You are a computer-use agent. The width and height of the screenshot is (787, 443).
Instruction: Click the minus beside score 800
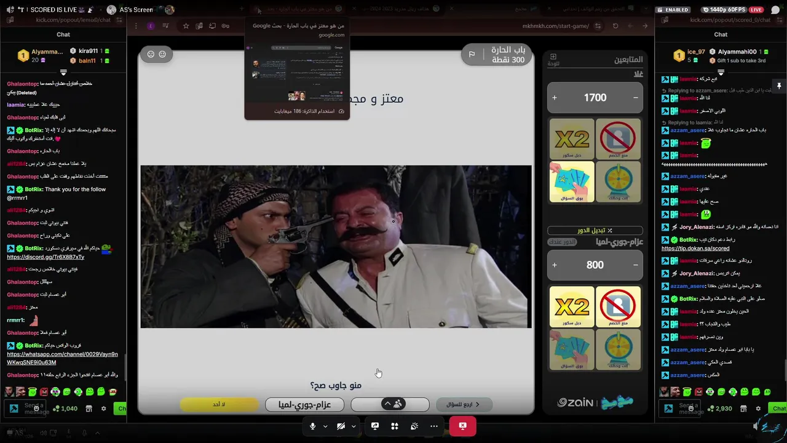(x=636, y=265)
